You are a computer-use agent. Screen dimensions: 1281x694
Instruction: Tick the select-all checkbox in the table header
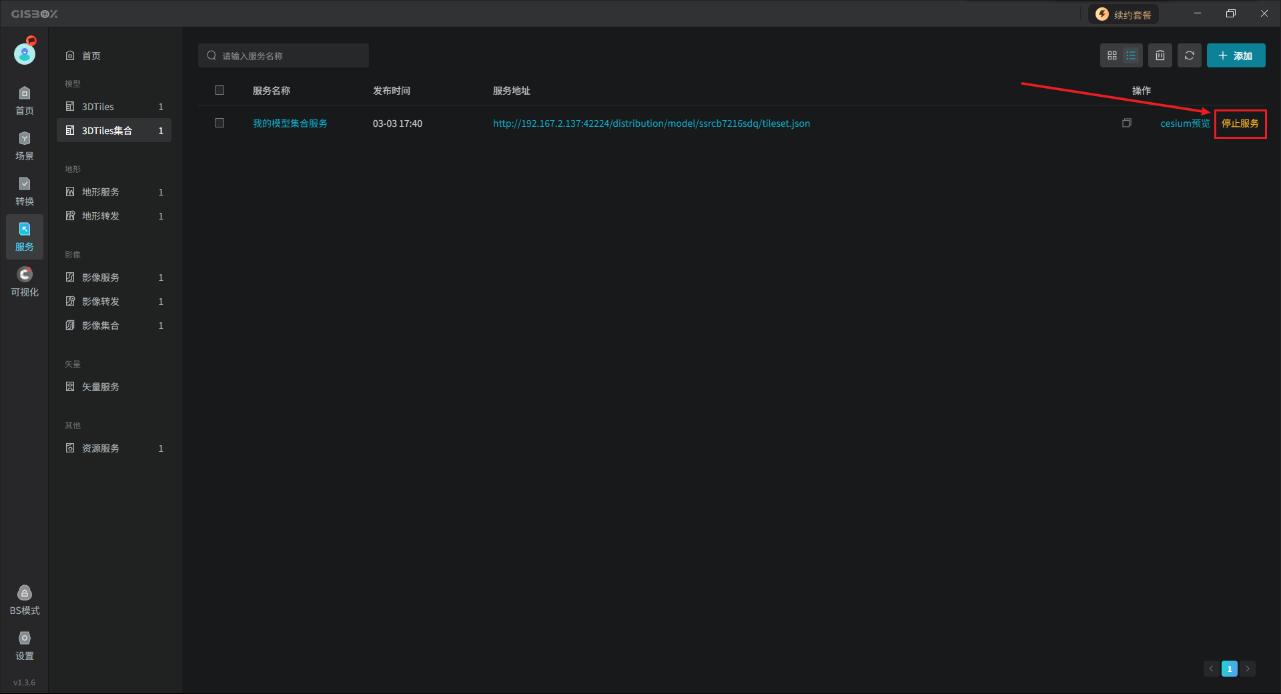click(x=220, y=90)
